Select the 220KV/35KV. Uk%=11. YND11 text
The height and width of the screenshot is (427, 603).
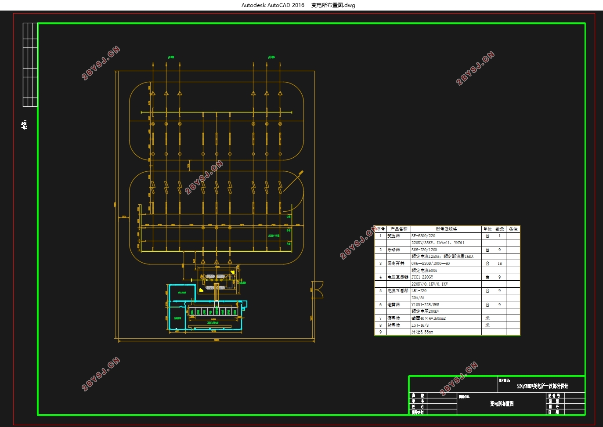click(x=438, y=243)
